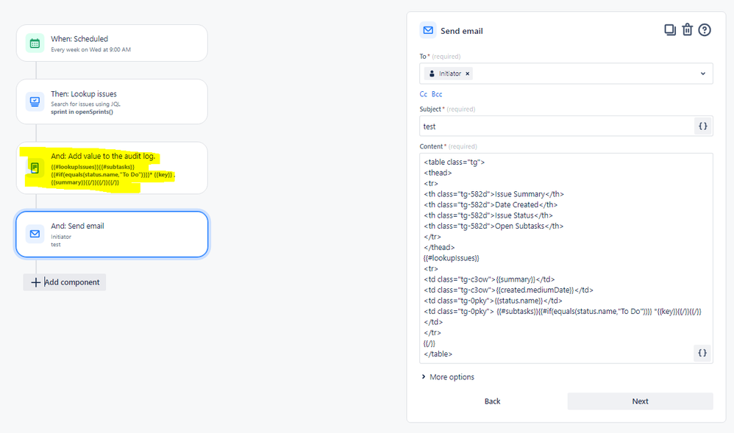Select the And: Send email card
The height and width of the screenshot is (433, 734).
click(112, 234)
